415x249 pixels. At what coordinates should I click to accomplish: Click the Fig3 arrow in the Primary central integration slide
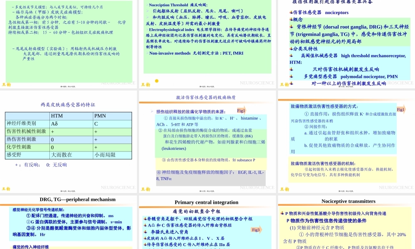point(256,229)
